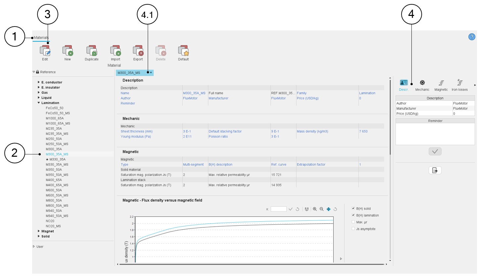Screen dimensions: 481x276
Task: Open the Import material tool
Action: point(115,51)
